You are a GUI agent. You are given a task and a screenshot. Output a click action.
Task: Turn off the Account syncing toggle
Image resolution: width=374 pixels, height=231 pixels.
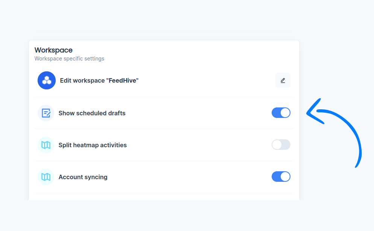281,177
